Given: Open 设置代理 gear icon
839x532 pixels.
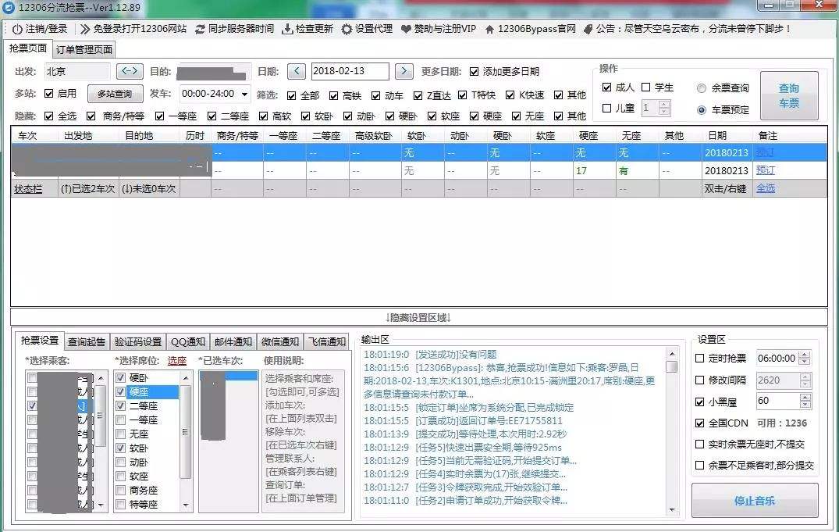Looking at the screenshot, I should tap(347, 29).
